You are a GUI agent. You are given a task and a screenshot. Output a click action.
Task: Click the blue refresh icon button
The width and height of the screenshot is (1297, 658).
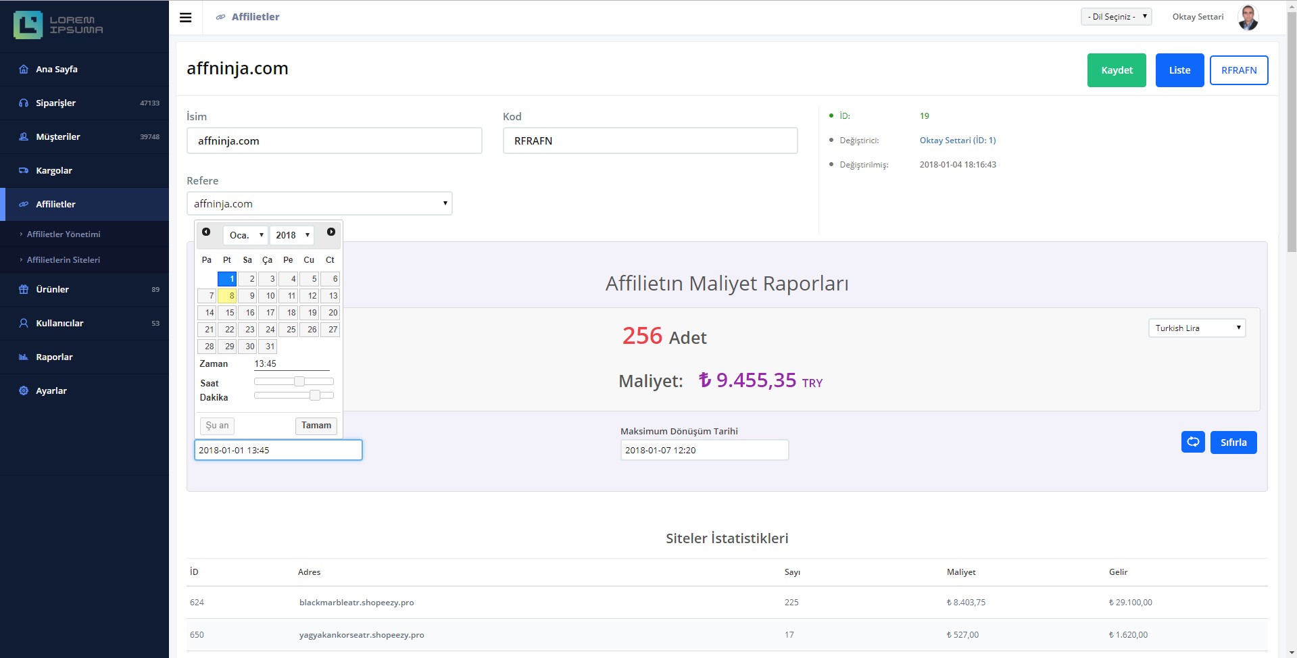pos(1193,442)
